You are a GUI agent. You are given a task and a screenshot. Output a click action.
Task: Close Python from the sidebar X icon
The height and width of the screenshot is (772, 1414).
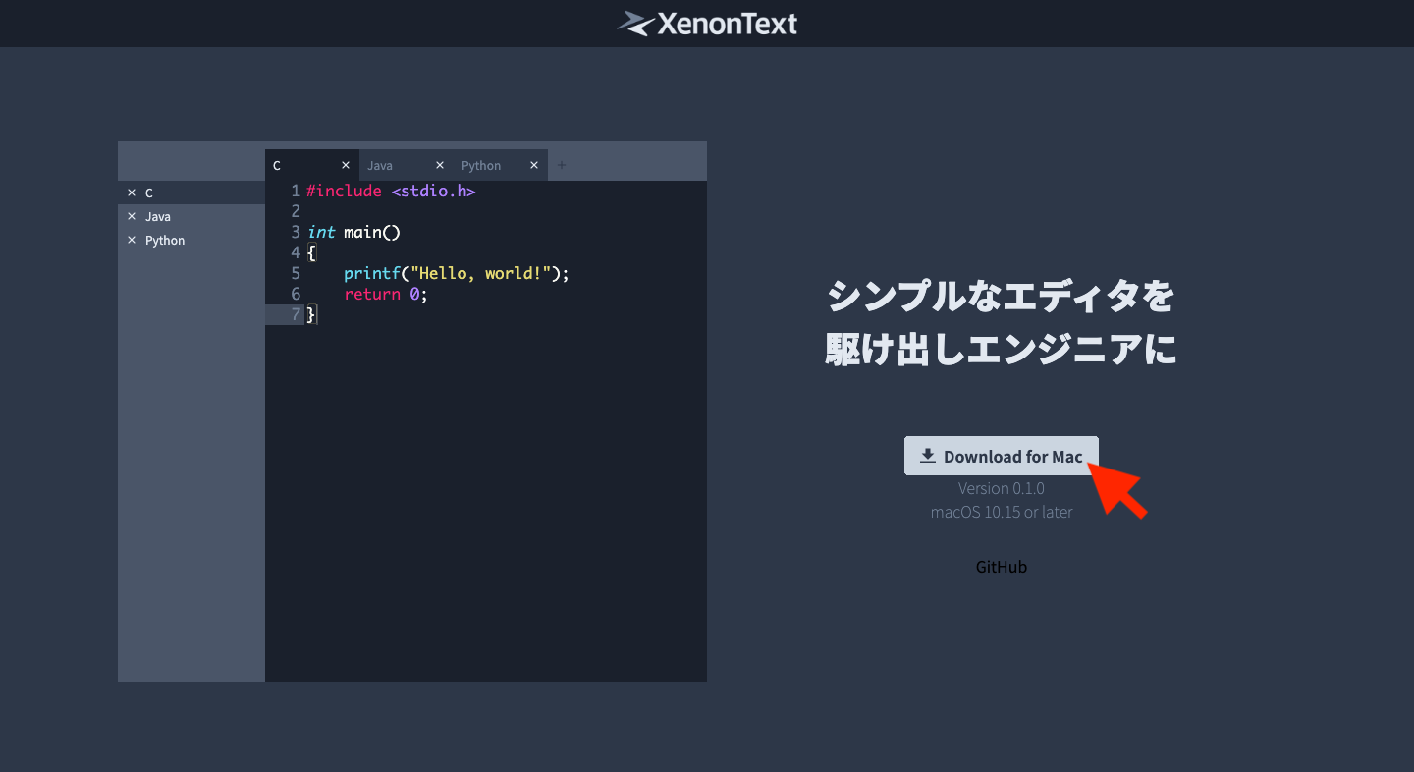tap(132, 240)
